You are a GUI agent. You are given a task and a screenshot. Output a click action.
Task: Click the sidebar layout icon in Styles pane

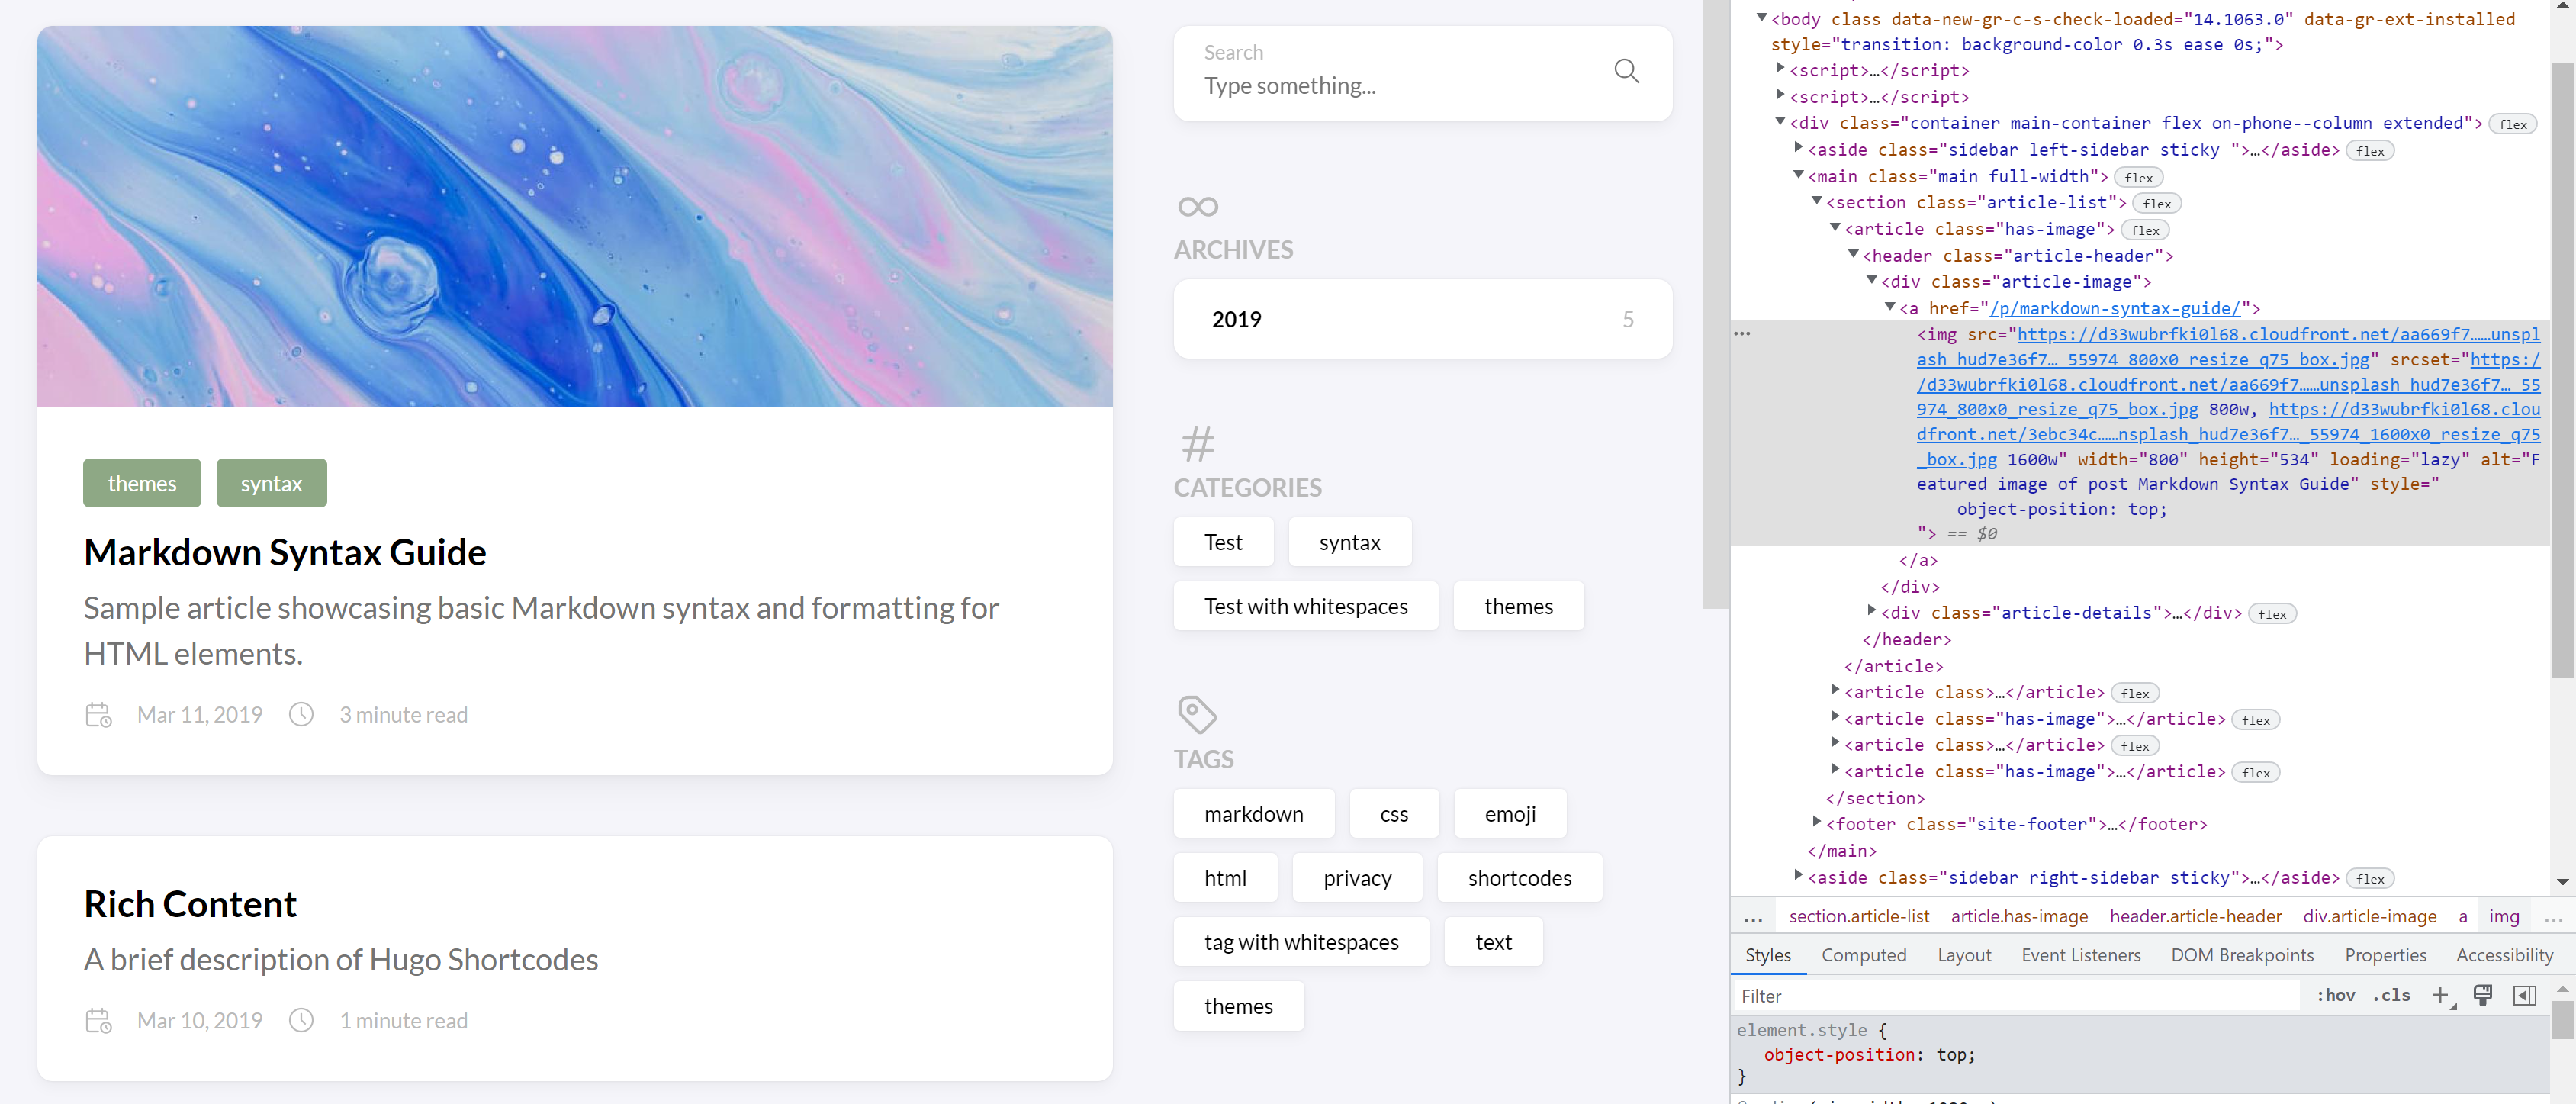click(2526, 995)
